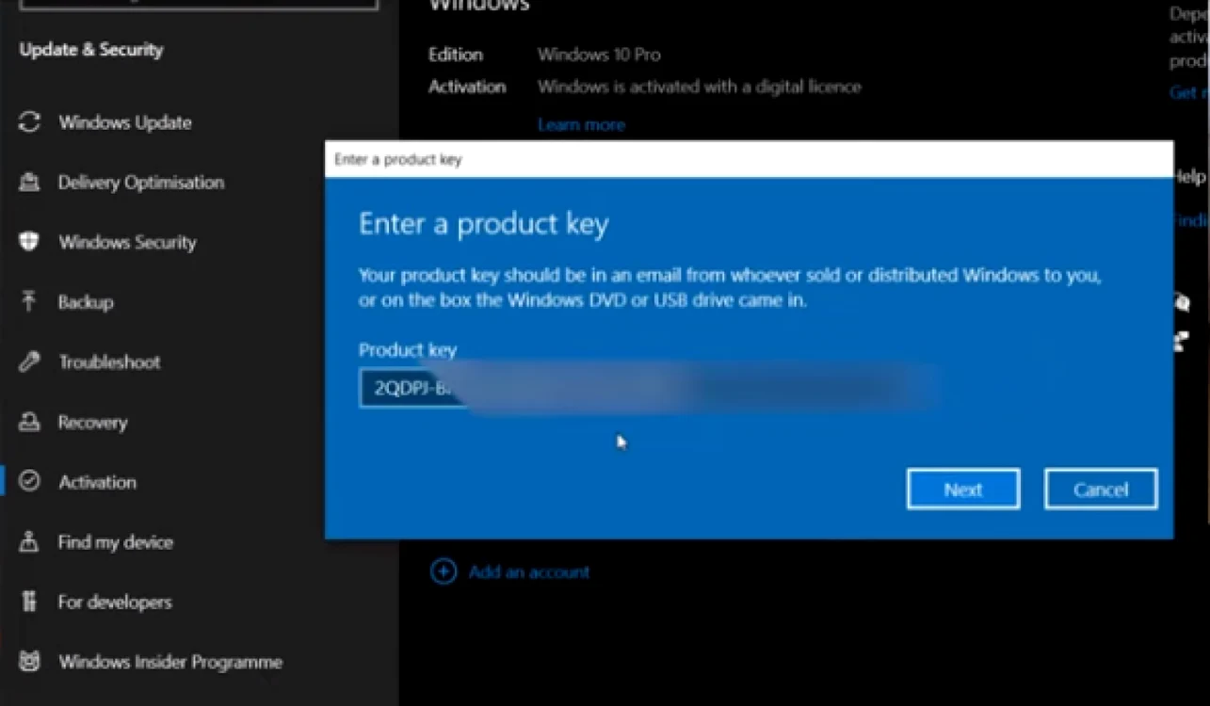Screen dimensions: 1210x706
Task: Click the Troubleshoot wrench icon
Action: 29,362
